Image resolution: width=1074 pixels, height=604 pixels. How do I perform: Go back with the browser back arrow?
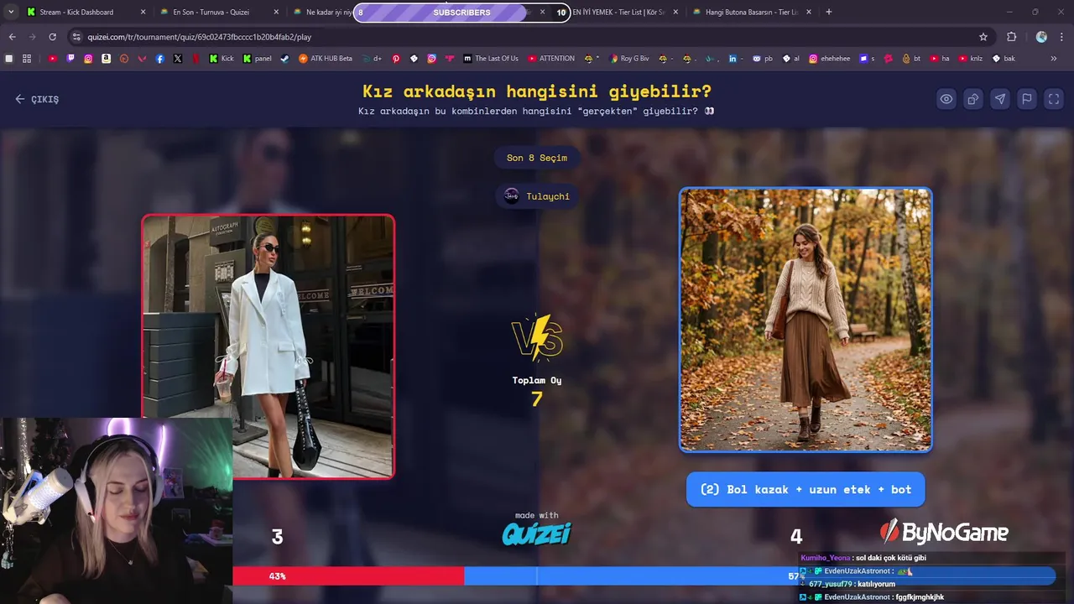tap(12, 37)
